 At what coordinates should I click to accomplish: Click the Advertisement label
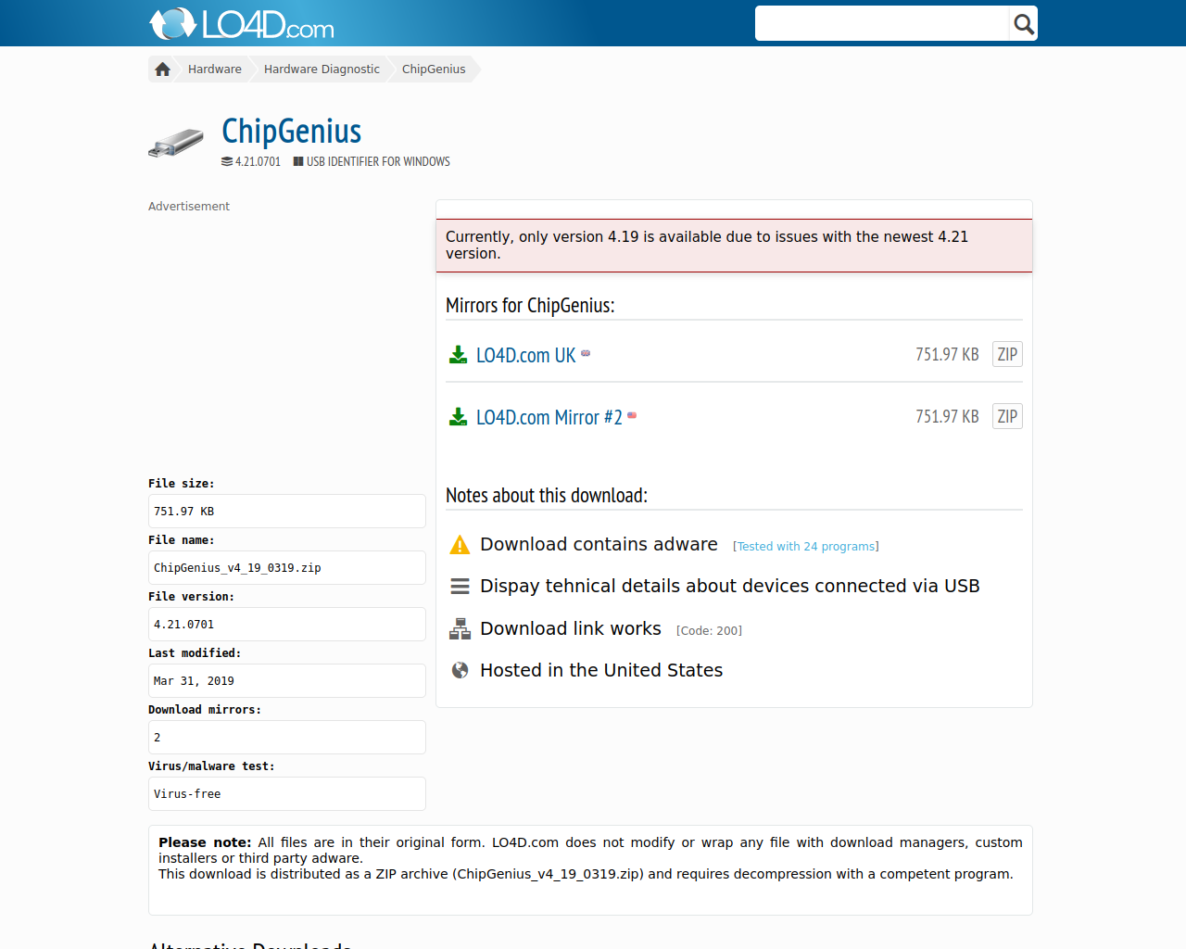point(189,207)
